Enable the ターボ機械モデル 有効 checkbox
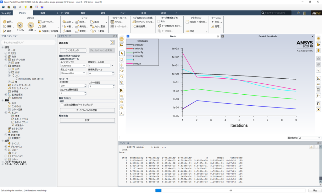Viewport: 322px width, 194px height. click(x=158, y=22)
